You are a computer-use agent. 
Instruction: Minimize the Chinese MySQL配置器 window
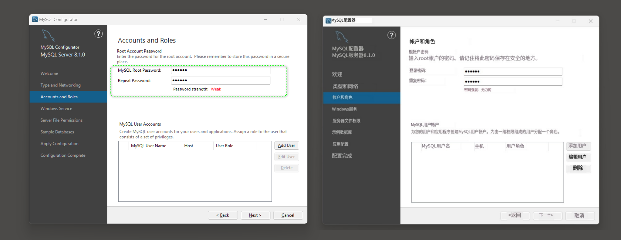[558, 21]
